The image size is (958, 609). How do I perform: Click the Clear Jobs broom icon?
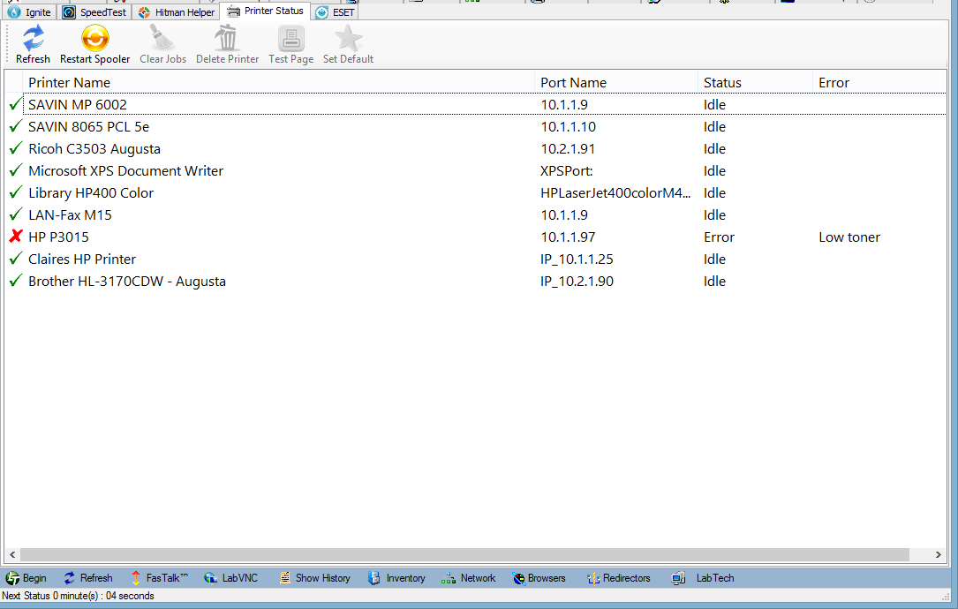click(x=162, y=39)
